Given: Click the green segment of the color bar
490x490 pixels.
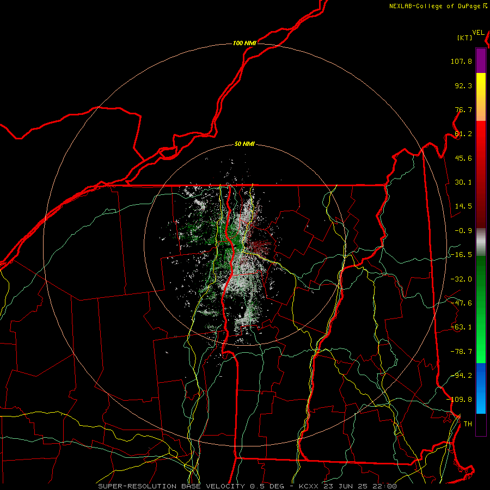Looking at the screenshot, I should point(481,309).
